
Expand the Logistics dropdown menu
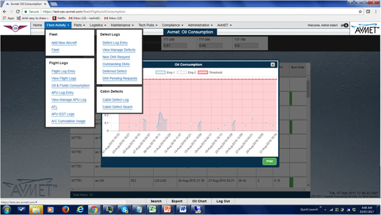[98, 25]
